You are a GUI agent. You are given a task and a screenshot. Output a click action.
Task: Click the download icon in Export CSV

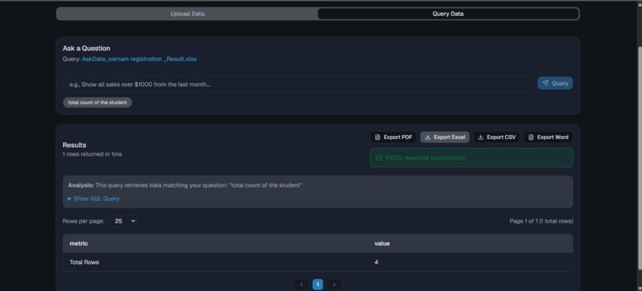coord(480,138)
